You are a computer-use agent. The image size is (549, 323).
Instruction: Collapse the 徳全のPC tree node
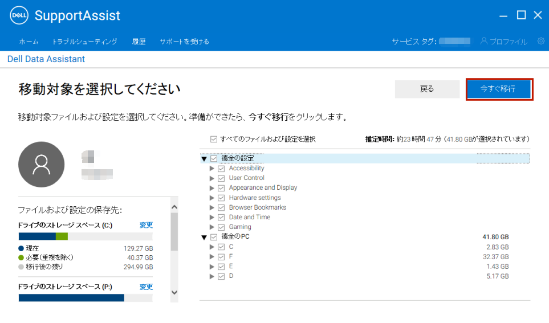click(x=204, y=237)
